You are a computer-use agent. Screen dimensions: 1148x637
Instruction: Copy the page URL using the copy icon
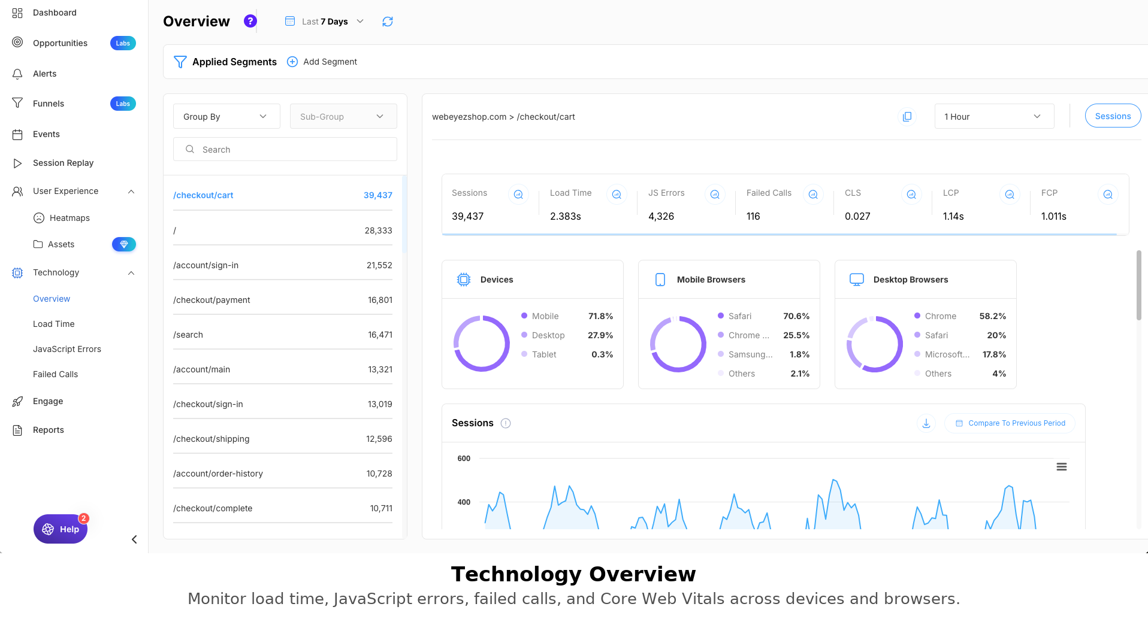(907, 117)
